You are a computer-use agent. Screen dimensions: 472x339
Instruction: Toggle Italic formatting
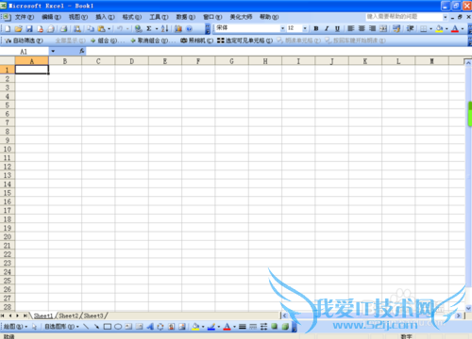point(327,28)
